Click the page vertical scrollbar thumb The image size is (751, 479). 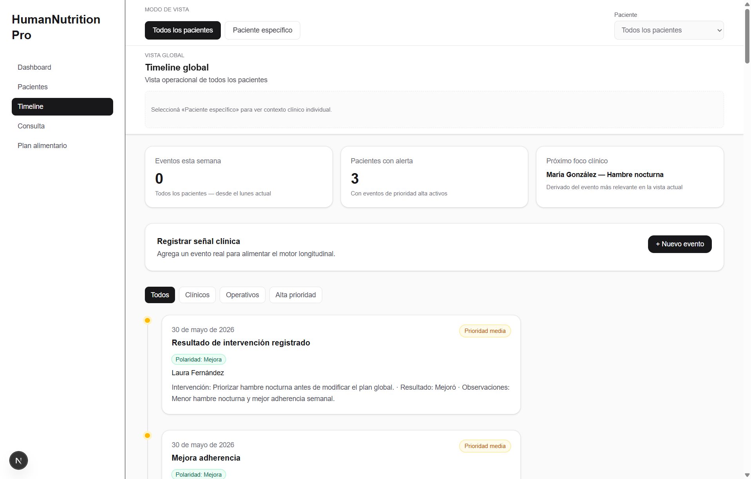click(747, 36)
